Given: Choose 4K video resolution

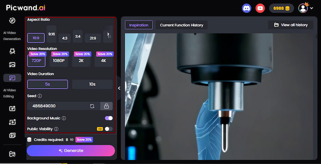Looking at the screenshot, I should (x=104, y=61).
